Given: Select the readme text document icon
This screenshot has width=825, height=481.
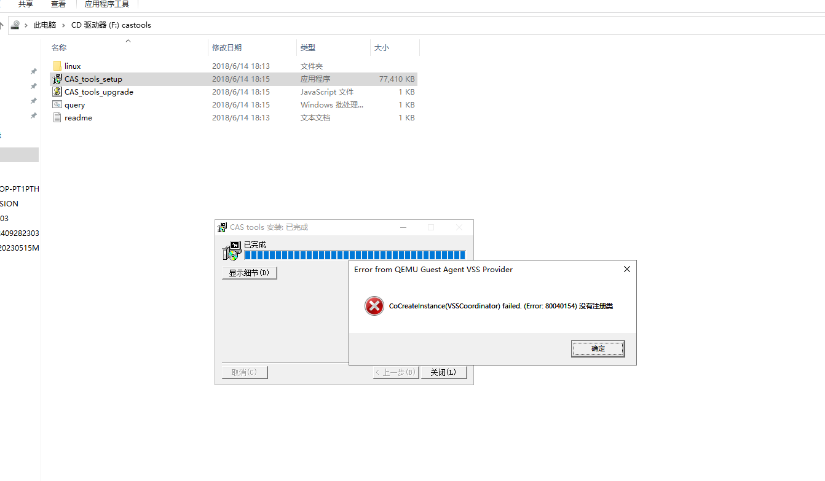Looking at the screenshot, I should click(57, 117).
